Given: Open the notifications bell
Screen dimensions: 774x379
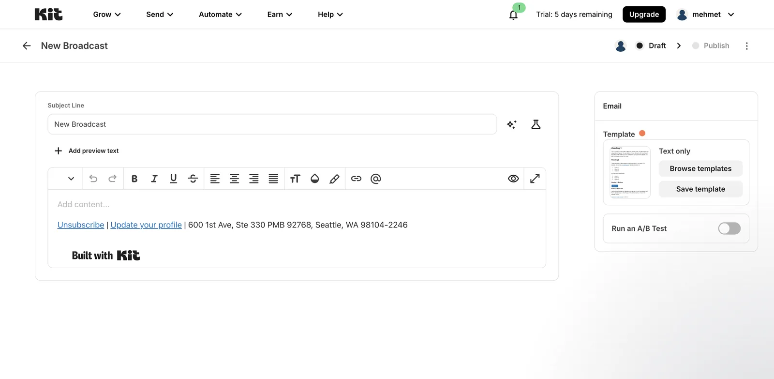Looking at the screenshot, I should click(513, 15).
